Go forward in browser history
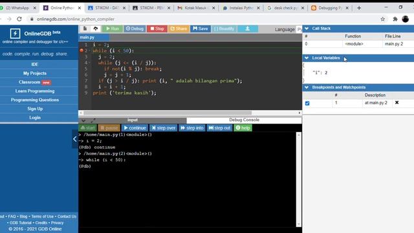The height and width of the screenshot is (233, 414). (x=9, y=19)
